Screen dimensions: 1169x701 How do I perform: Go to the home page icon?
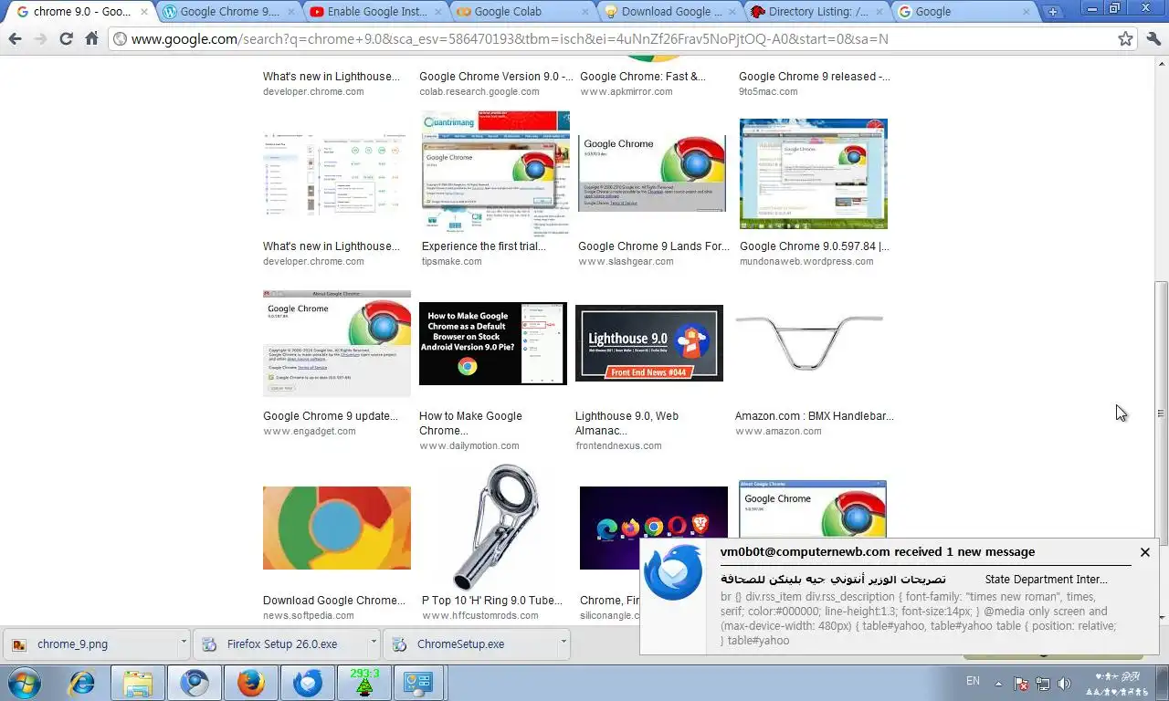point(91,39)
